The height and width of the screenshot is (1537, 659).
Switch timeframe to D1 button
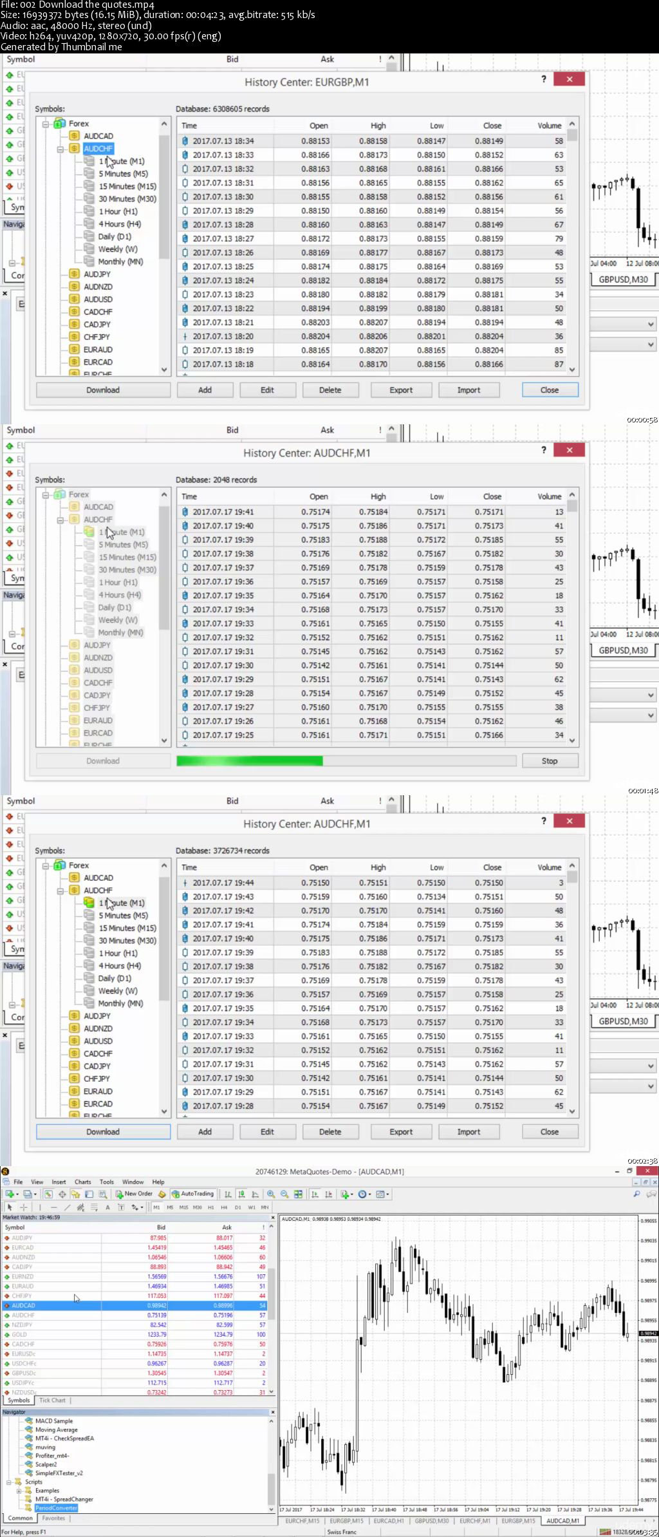point(237,1207)
